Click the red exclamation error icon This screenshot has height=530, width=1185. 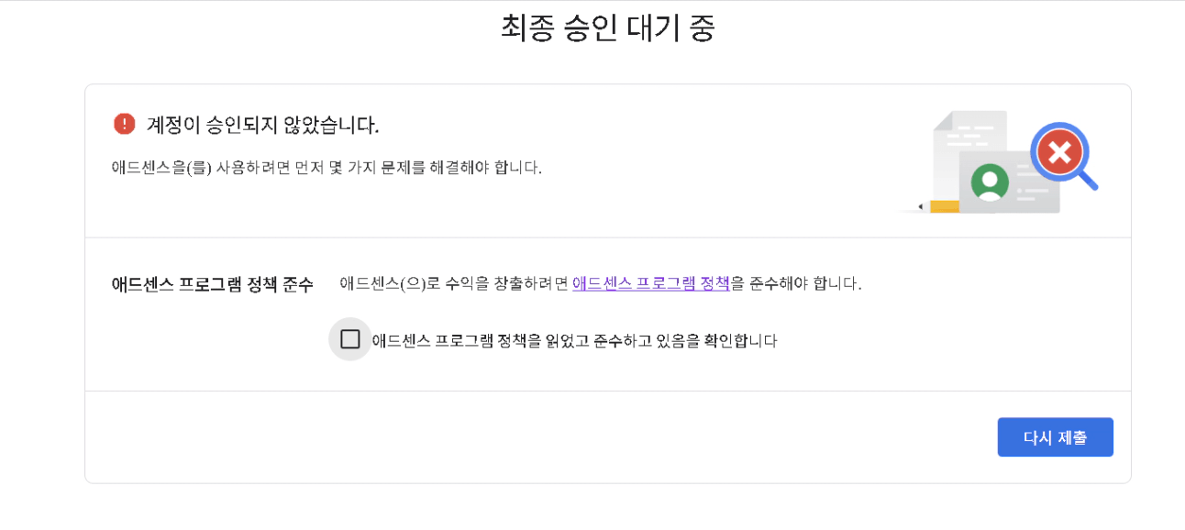pyautogui.click(x=124, y=124)
